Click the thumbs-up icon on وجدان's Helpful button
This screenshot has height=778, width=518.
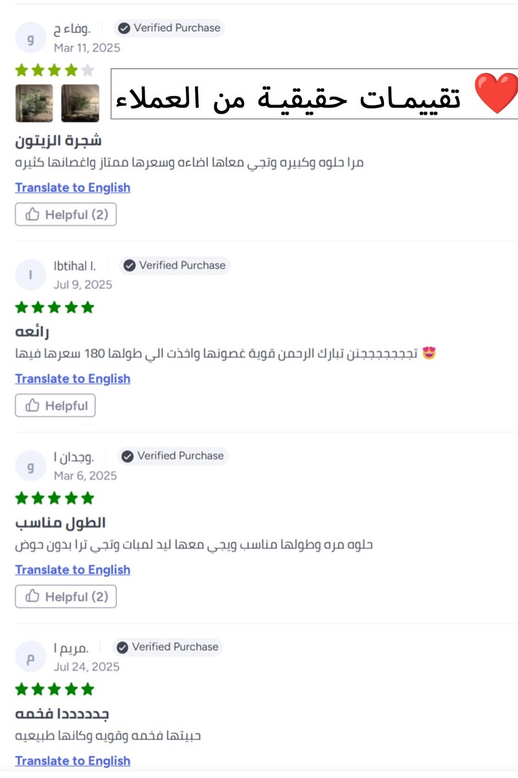click(x=34, y=596)
